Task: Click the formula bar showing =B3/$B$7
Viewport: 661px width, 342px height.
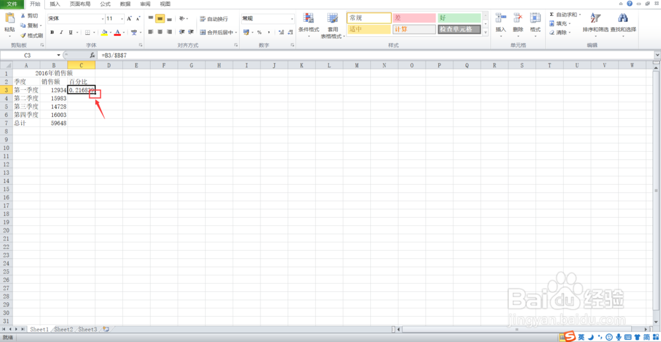Action: pos(377,55)
